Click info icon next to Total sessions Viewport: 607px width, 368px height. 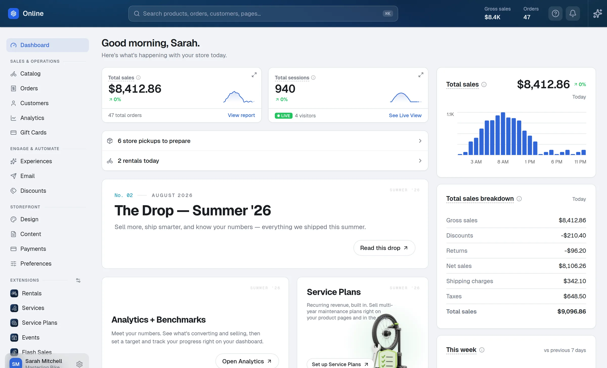click(x=313, y=78)
